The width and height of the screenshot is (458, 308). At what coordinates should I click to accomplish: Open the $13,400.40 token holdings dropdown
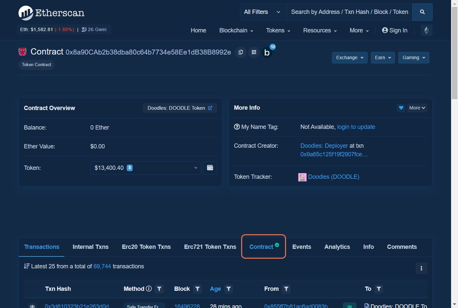[x=146, y=168]
